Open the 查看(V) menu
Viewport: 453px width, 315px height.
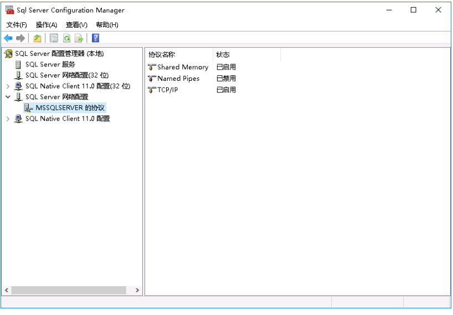76,25
